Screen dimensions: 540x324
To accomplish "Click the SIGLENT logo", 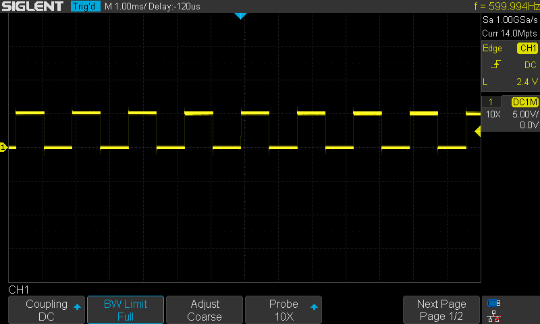I will point(33,7).
